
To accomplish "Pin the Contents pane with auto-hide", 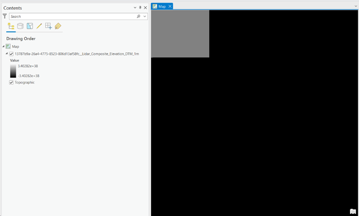I will click(140, 8).
